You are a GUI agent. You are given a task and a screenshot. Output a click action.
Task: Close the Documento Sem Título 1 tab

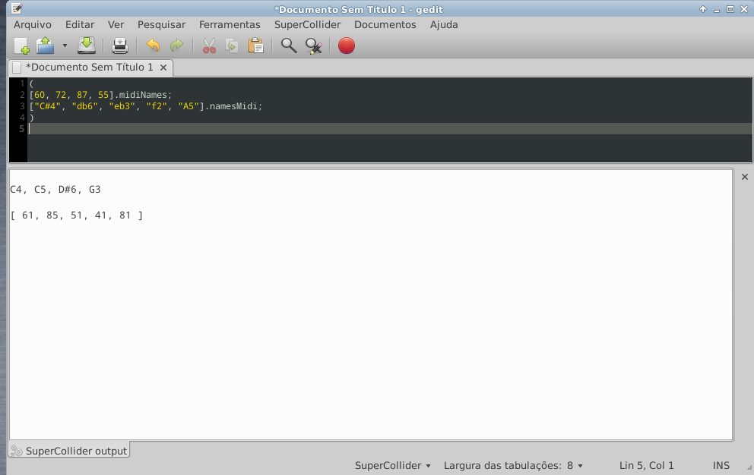(x=163, y=68)
